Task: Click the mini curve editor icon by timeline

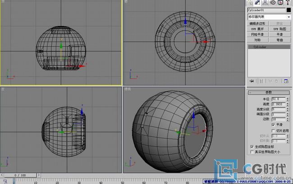Action: [5, 181]
